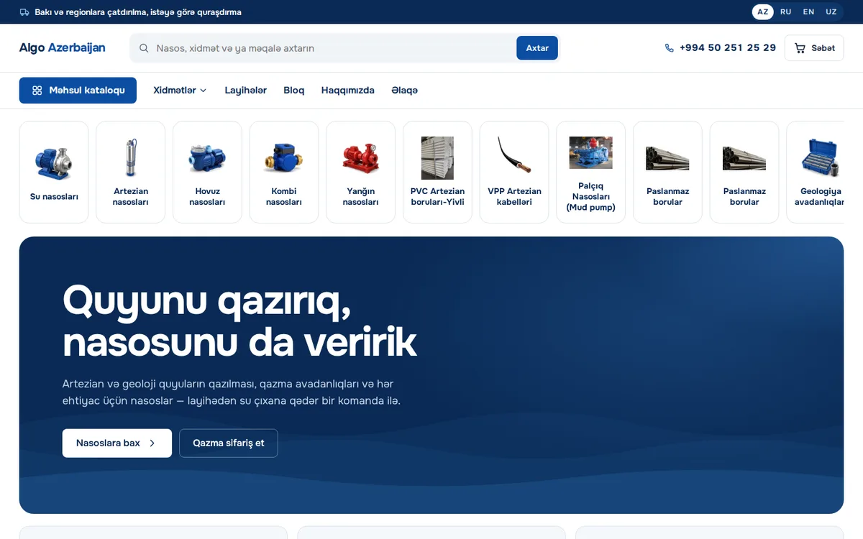Viewport: 863px width, 539px height.
Task: Switch language to UZ
Action: 831,12
